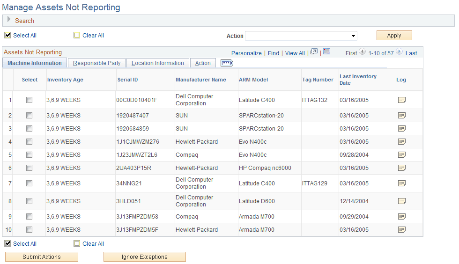The height and width of the screenshot is (264, 459).
Task: Click the HP Compaq nc6000 model cell
Action: click(265, 168)
